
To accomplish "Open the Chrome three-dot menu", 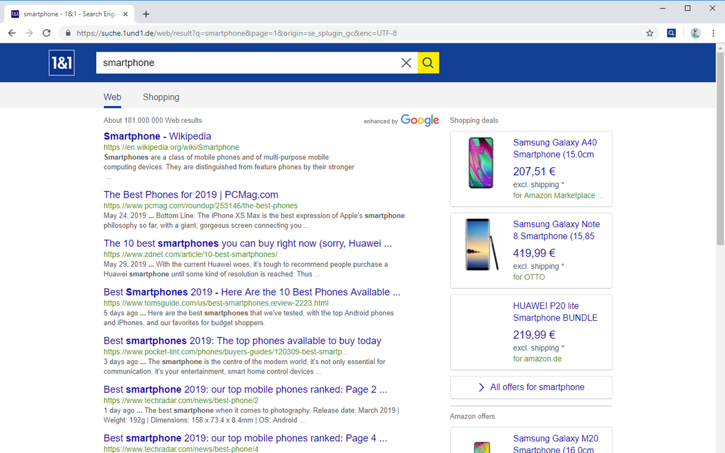I will click(x=713, y=33).
